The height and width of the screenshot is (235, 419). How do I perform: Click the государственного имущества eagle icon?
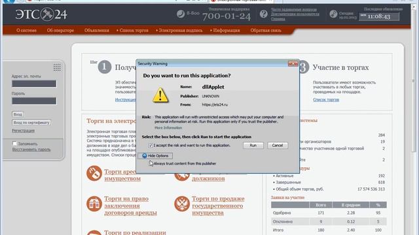point(182,204)
